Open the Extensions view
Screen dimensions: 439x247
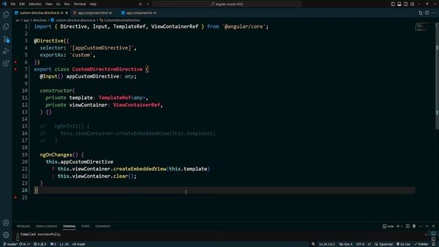coord(5,63)
